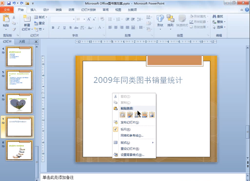
Task: Toggle the Ruler (标尺) checkmark in context menu
Action: (116, 129)
